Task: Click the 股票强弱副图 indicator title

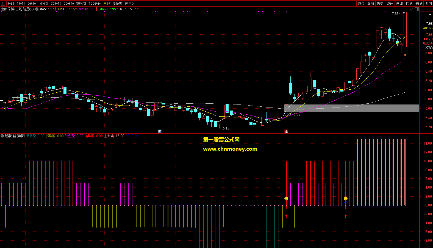Action: click(x=15, y=136)
